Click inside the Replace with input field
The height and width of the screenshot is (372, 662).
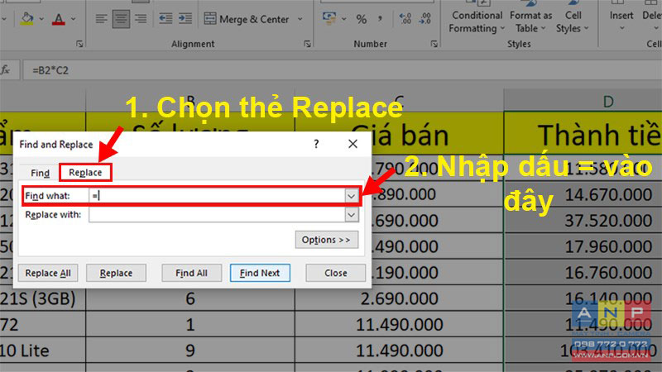[x=217, y=215]
